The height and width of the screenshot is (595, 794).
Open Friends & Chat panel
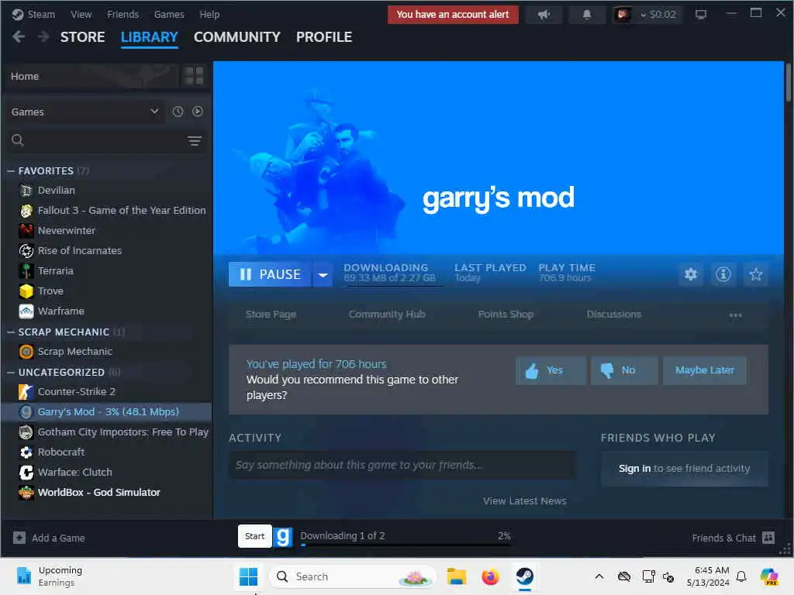tap(734, 538)
